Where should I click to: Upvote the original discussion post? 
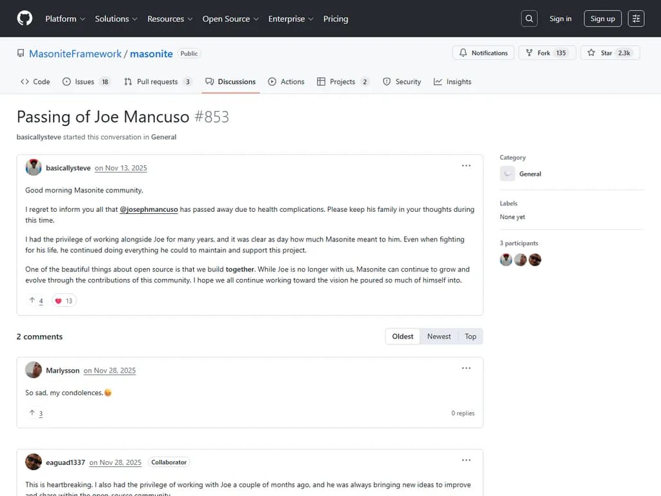pos(36,301)
